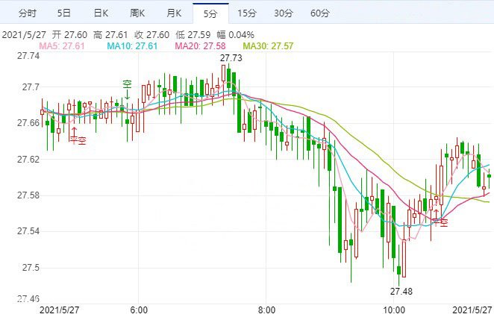Click the 6:00 time axis label
This screenshot has width=494, height=314.
pos(138,309)
